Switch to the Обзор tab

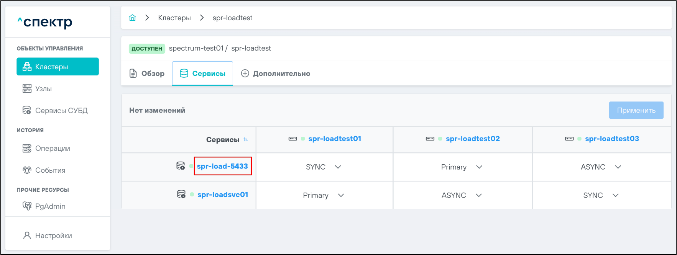(x=147, y=74)
